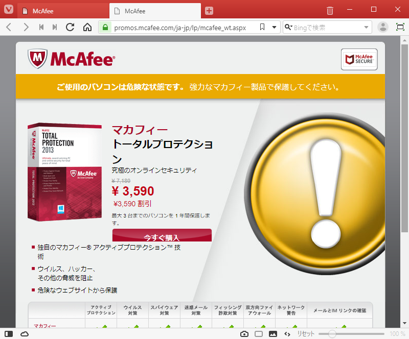
Task: Toggle the side panel icon
Action: click(x=9, y=334)
